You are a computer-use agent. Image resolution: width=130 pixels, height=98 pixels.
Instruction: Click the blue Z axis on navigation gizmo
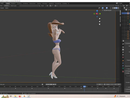(x=97, y=11)
